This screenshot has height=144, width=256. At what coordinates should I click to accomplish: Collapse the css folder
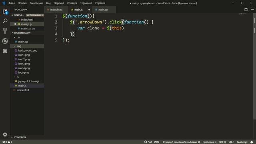coord(18,37)
